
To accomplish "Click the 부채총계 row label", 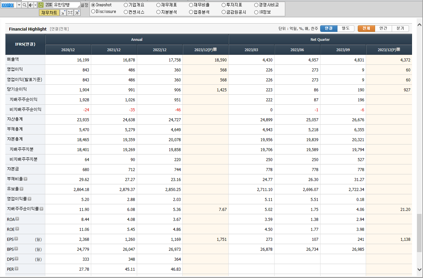I will coord(15,129).
